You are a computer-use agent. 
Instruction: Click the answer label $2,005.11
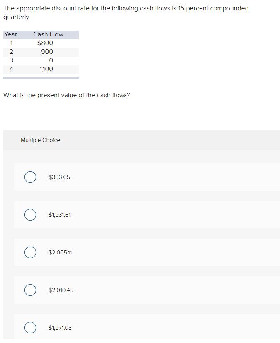[60, 252]
